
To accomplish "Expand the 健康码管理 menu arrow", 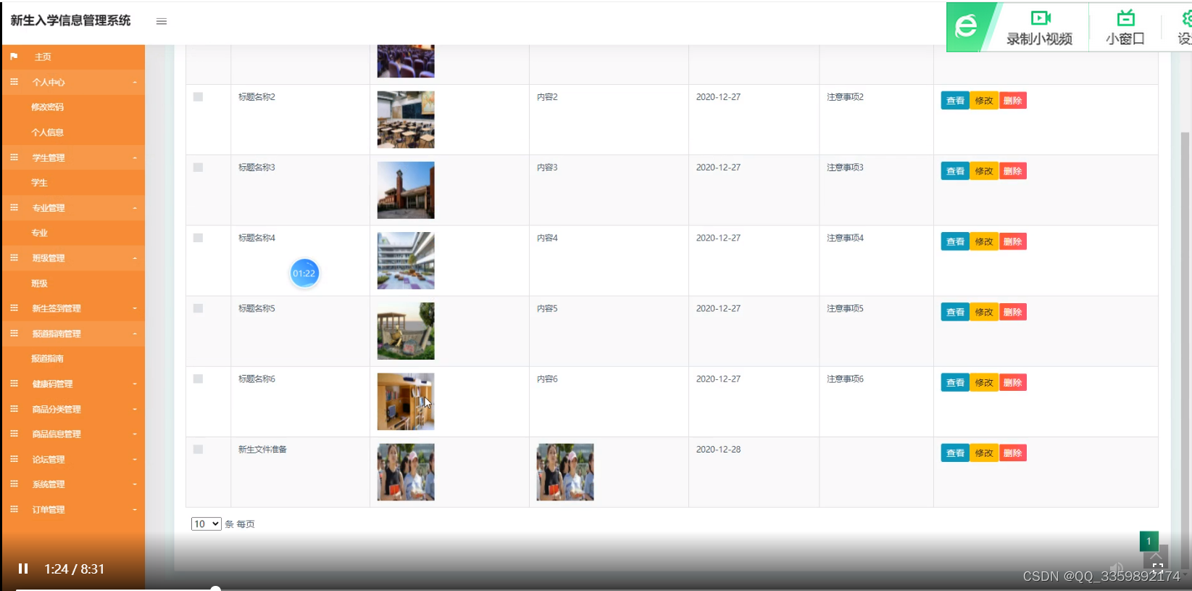I will (135, 384).
